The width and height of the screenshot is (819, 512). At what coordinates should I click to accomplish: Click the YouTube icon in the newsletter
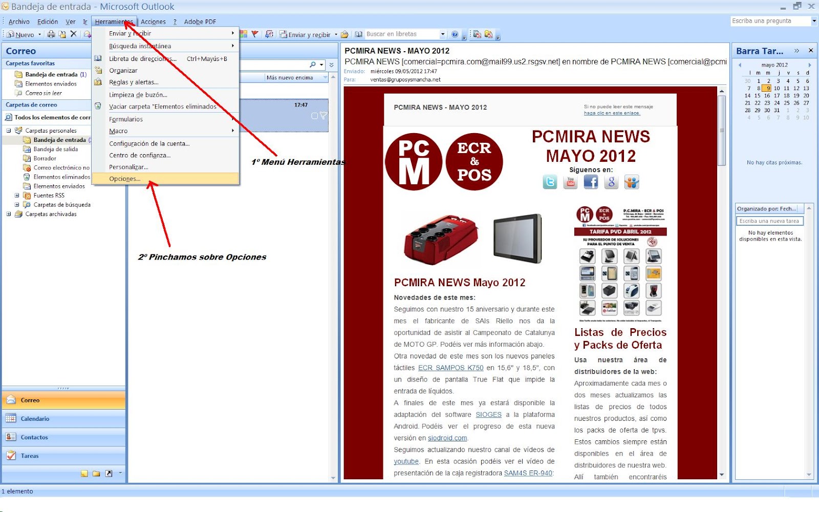point(570,182)
